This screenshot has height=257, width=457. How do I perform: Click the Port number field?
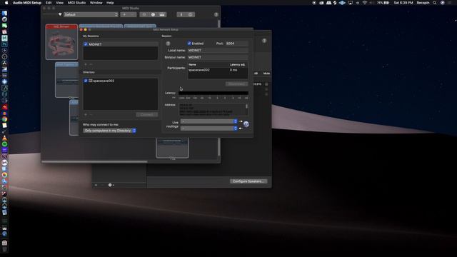(x=236, y=44)
